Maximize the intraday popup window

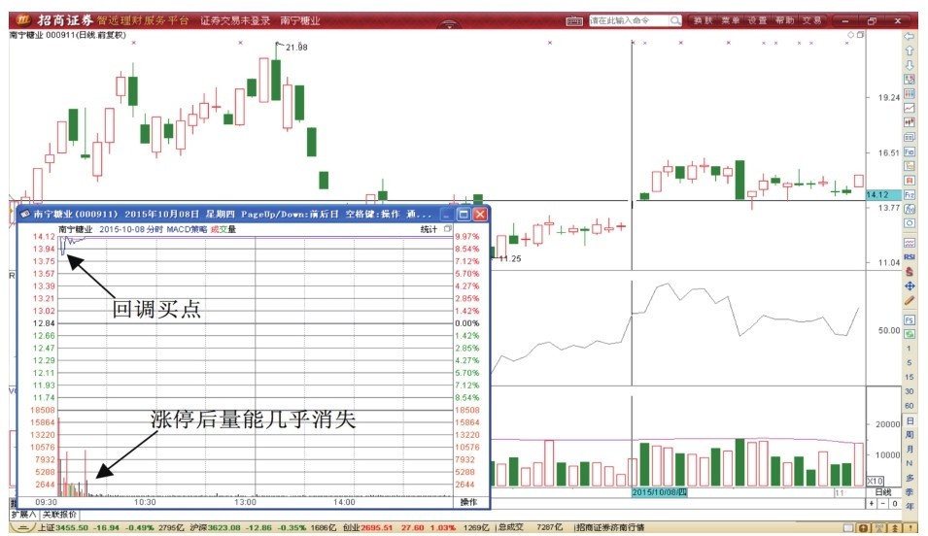(x=464, y=214)
